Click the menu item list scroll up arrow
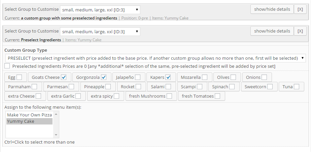The width and height of the screenshot is (311, 152). point(56,114)
